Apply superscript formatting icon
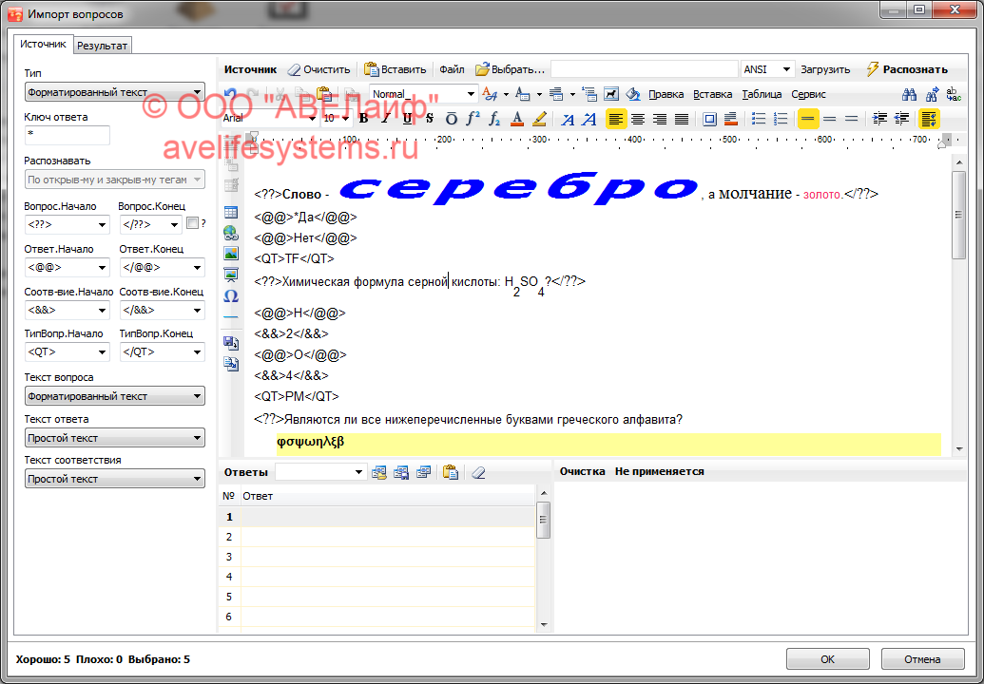 click(x=473, y=119)
